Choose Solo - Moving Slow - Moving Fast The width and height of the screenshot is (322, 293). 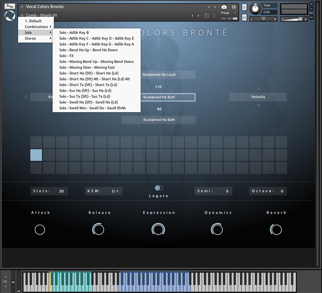pos(87,67)
